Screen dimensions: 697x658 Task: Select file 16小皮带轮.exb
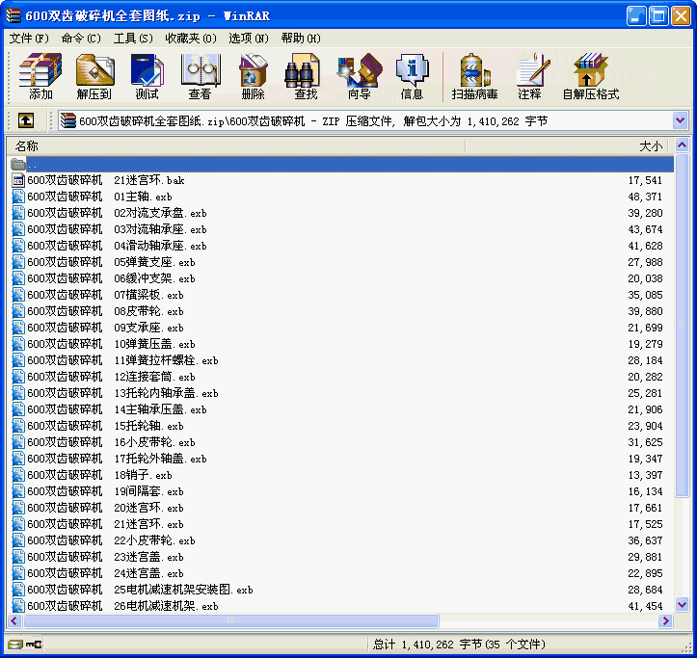tap(111, 442)
